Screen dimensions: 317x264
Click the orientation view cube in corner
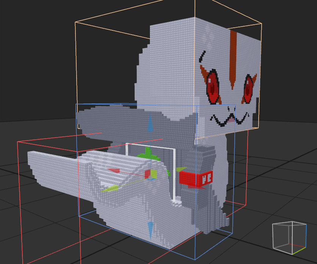(x=289, y=238)
